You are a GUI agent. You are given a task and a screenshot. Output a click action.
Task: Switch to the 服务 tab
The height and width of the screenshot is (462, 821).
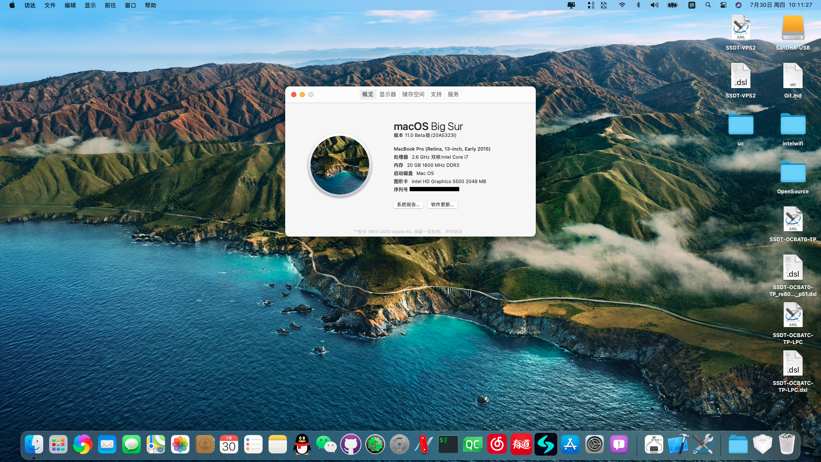click(x=453, y=95)
